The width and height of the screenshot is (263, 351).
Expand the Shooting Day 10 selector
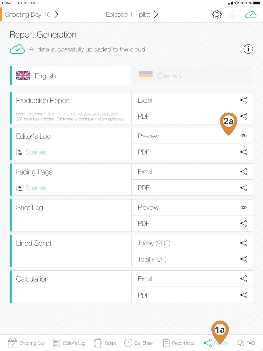point(32,14)
